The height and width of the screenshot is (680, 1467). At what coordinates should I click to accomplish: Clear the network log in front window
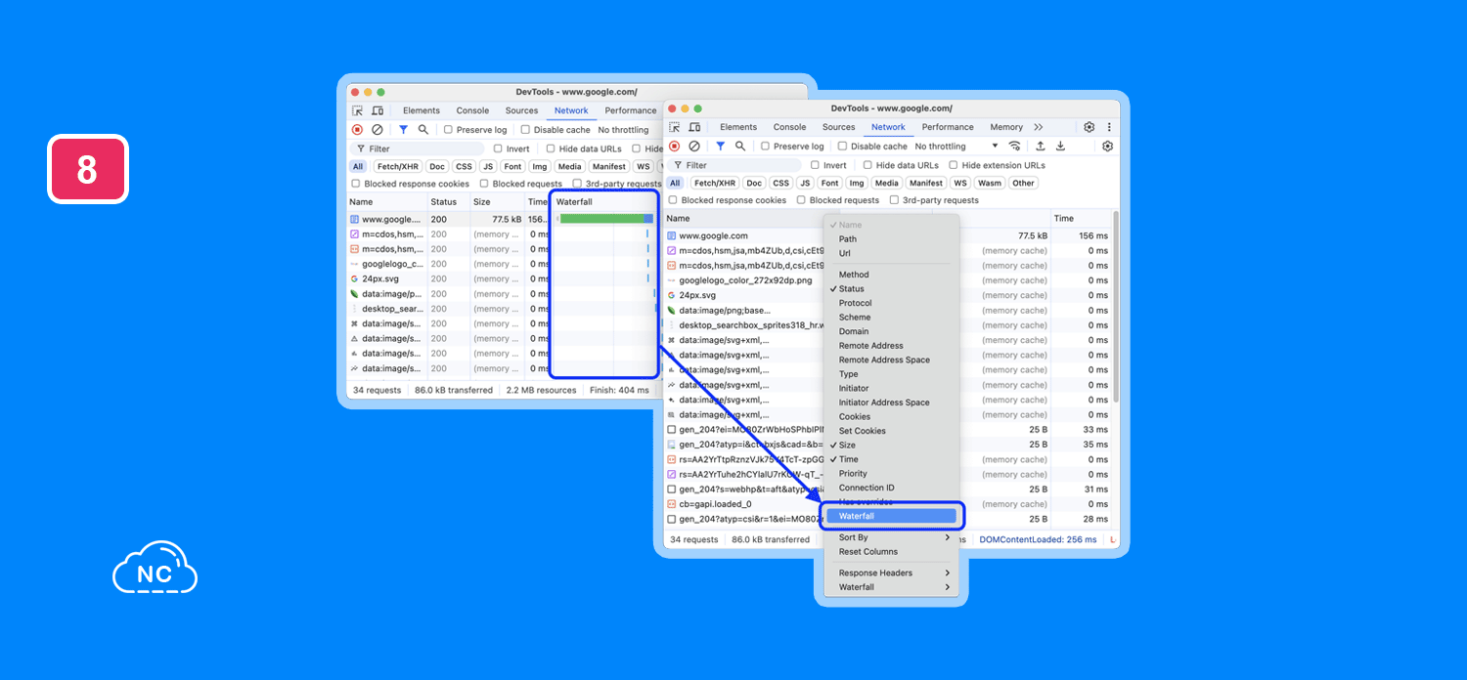pos(694,147)
